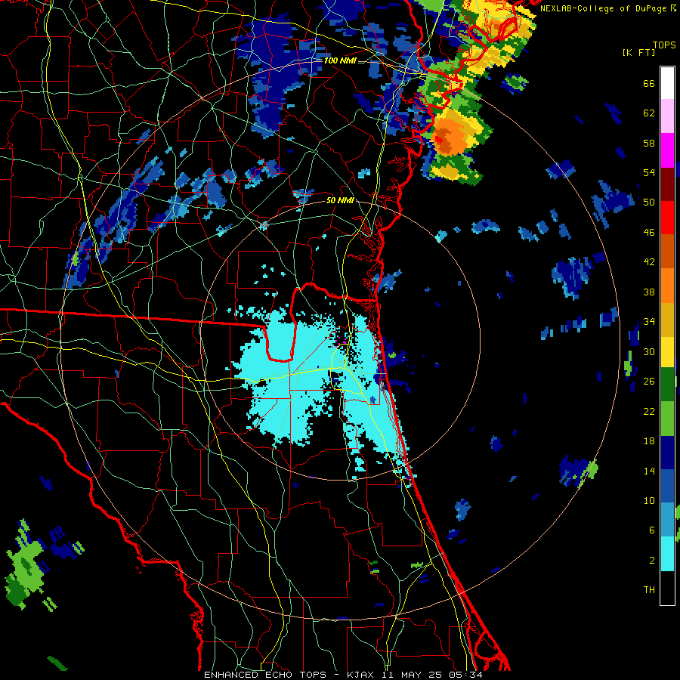680x680 pixels.
Task: Click the legend value '2'
Action: (x=652, y=561)
